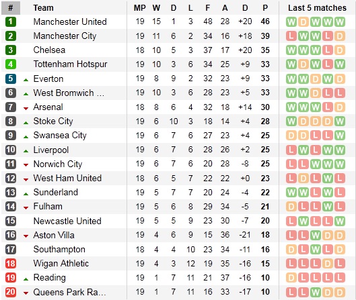
Task: Sort table by the P points column header
Action: [x=265, y=8]
